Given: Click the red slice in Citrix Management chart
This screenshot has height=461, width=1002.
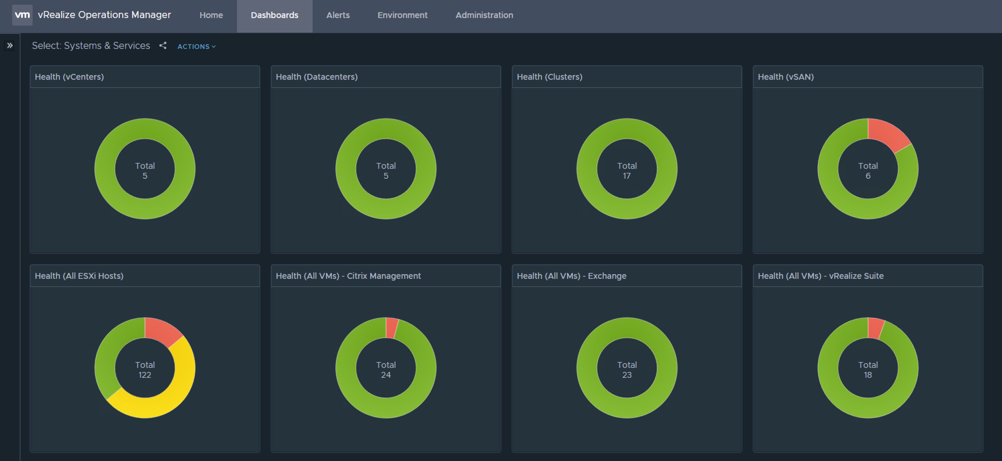Looking at the screenshot, I should pos(391,328).
